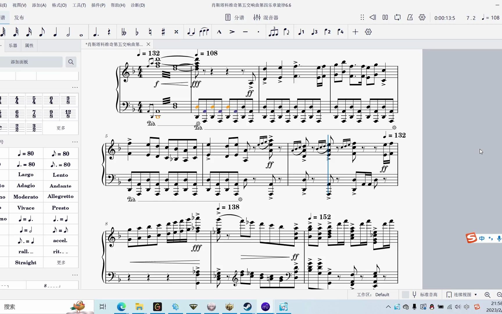502x314 pixels.
Task: Switch to Voice 2
Action: [x=327, y=32]
